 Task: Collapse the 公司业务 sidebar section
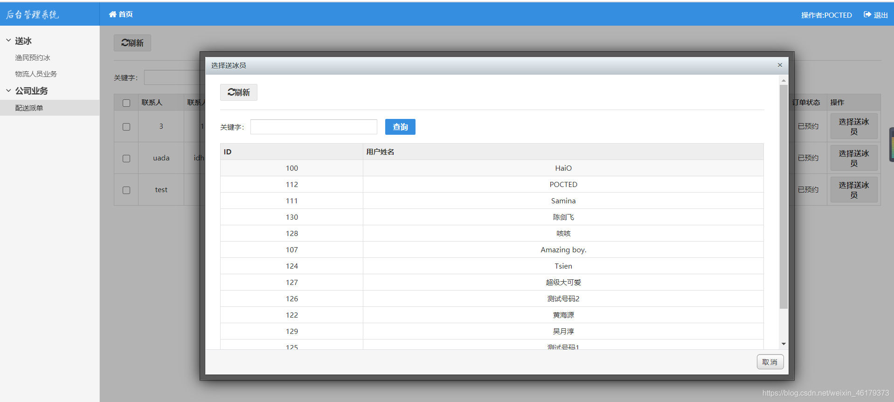pos(8,90)
